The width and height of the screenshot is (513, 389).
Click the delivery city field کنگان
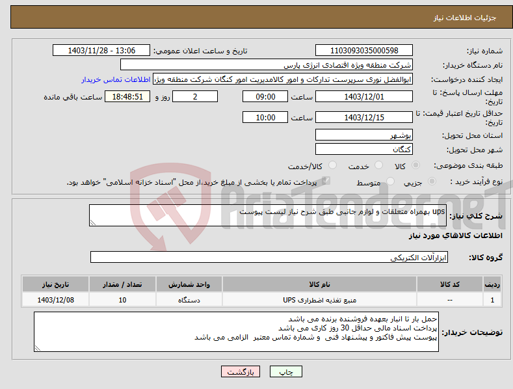coord(364,150)
